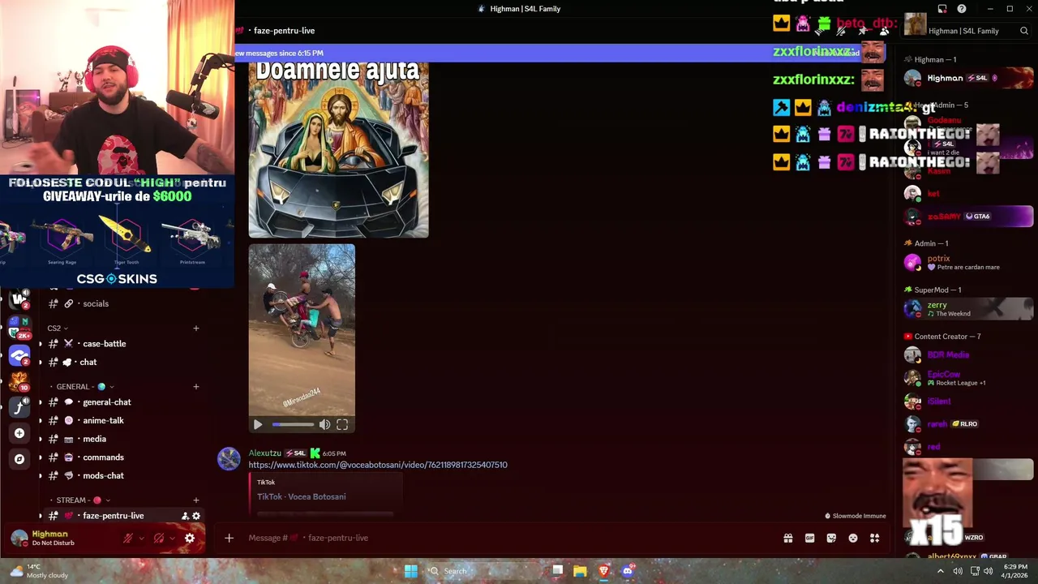Open Discover servers compass icon
Viewport: 1038px width, 584px height.
click(19, 458)
